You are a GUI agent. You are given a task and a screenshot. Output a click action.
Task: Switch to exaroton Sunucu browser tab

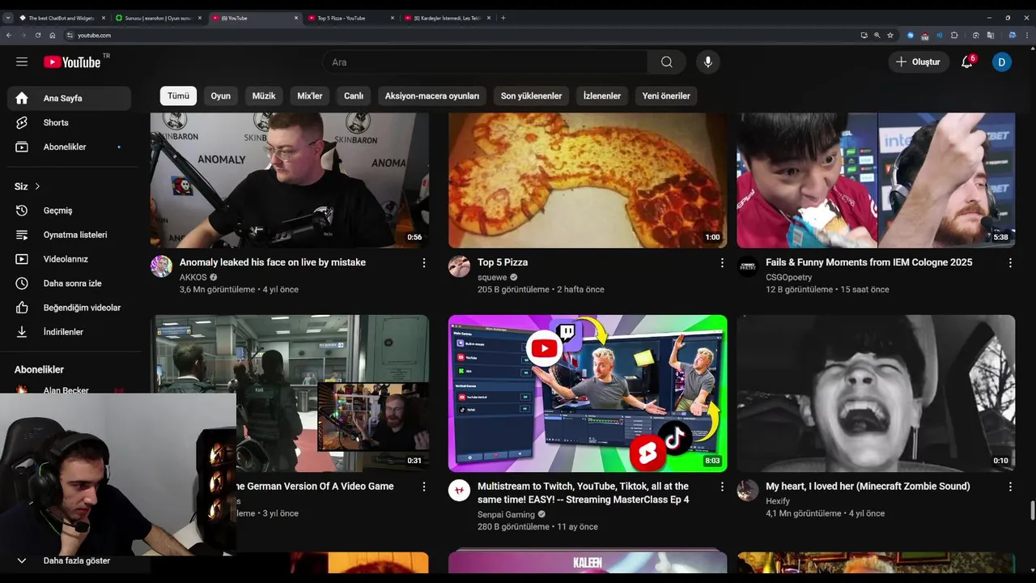(x=158, y=18)
